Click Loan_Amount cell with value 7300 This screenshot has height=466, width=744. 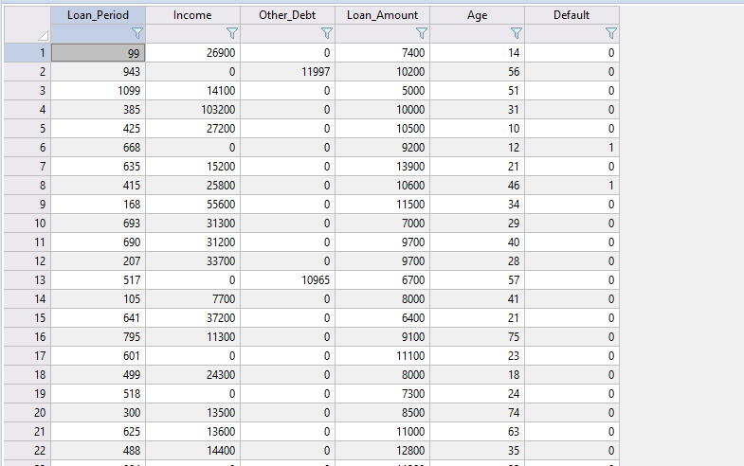click(x=383, y=394)
